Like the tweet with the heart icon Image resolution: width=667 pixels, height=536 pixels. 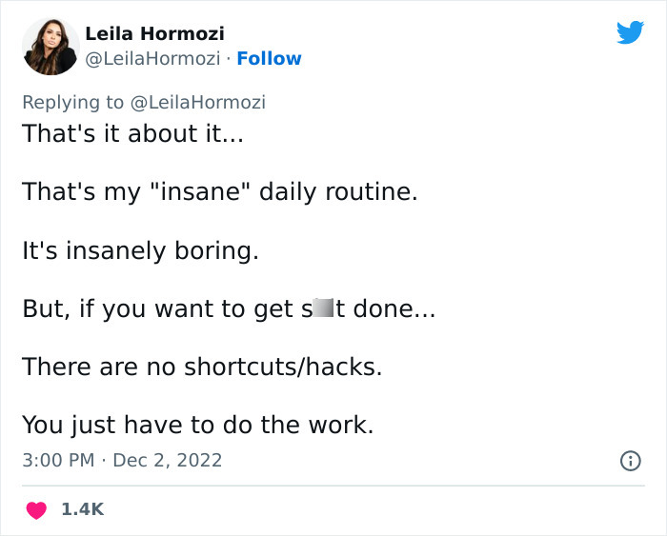point(36,510)
